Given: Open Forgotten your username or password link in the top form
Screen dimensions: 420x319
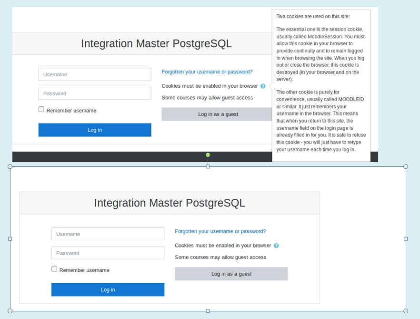Looking at the screenshot, I should [x=207, y=72].
